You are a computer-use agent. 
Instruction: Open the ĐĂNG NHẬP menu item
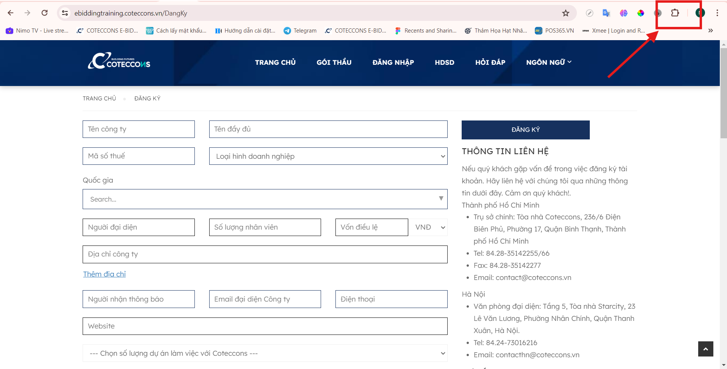pyautogui.click(x=393, y=62)
